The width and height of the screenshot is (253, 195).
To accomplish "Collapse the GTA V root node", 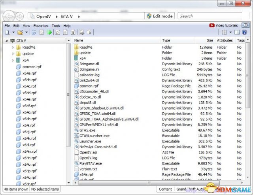I will [6, 41].
